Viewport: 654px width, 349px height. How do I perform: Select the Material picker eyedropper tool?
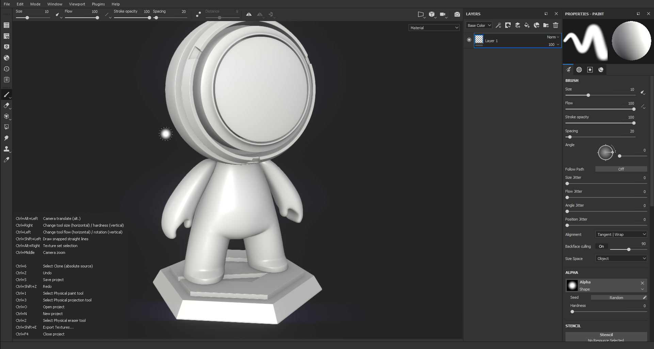coord(6,160)
